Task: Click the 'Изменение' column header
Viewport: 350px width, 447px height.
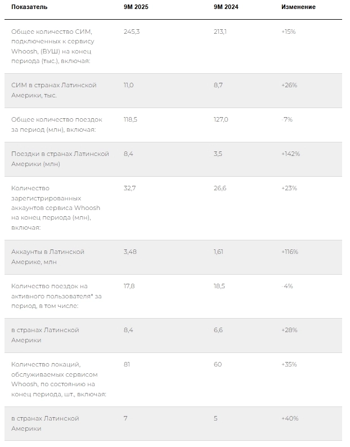Action: click(x=298, y=7)
